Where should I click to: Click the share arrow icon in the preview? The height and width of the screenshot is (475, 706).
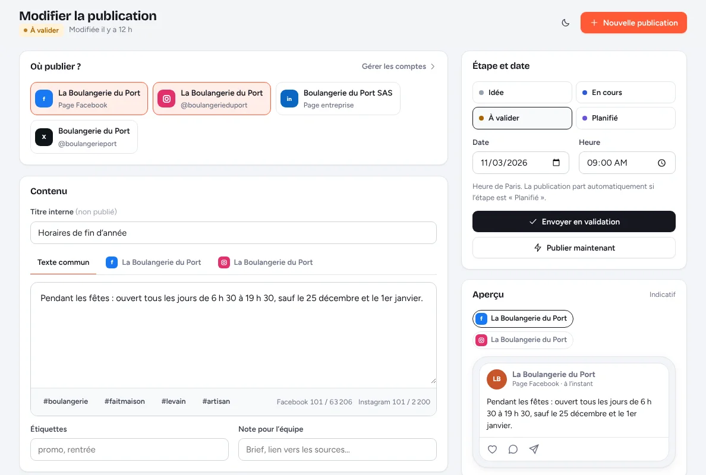[534, 449]
